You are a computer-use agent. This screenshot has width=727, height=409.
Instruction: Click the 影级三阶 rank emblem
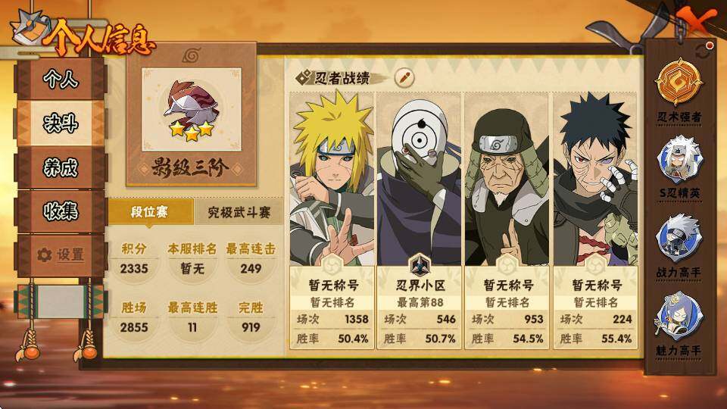[x=192, y=110]
